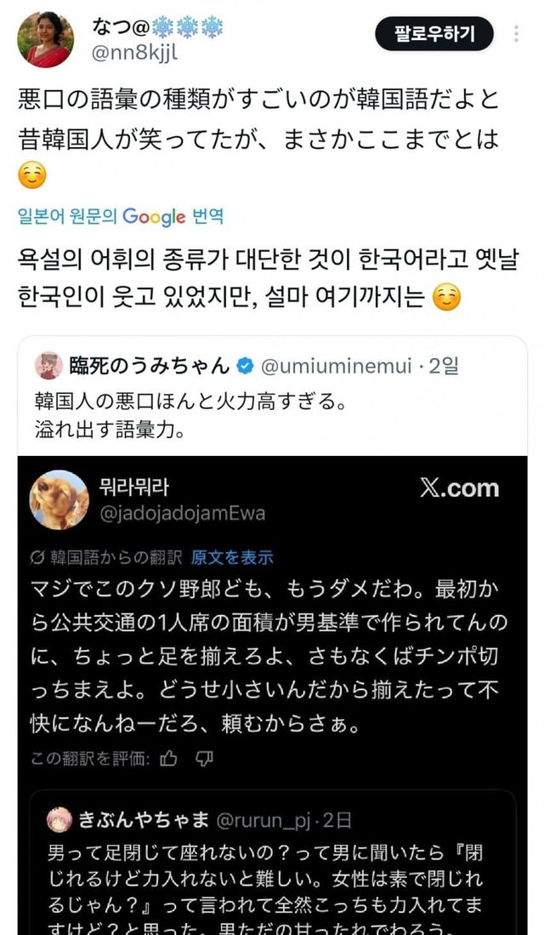
Task: Rate translation with thumbs down icon
Action: (204, 759)
